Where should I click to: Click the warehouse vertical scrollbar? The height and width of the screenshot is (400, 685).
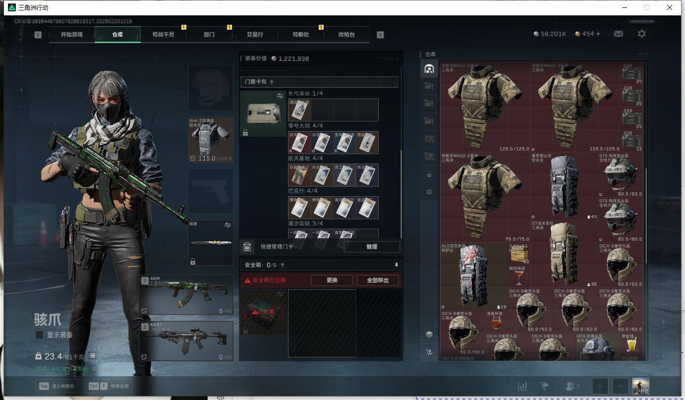coord(645,216)
